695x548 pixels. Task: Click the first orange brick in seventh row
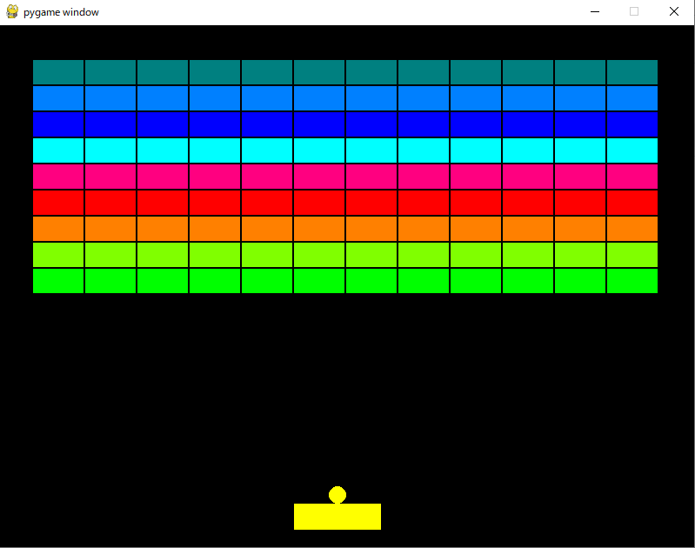[58, 229]
